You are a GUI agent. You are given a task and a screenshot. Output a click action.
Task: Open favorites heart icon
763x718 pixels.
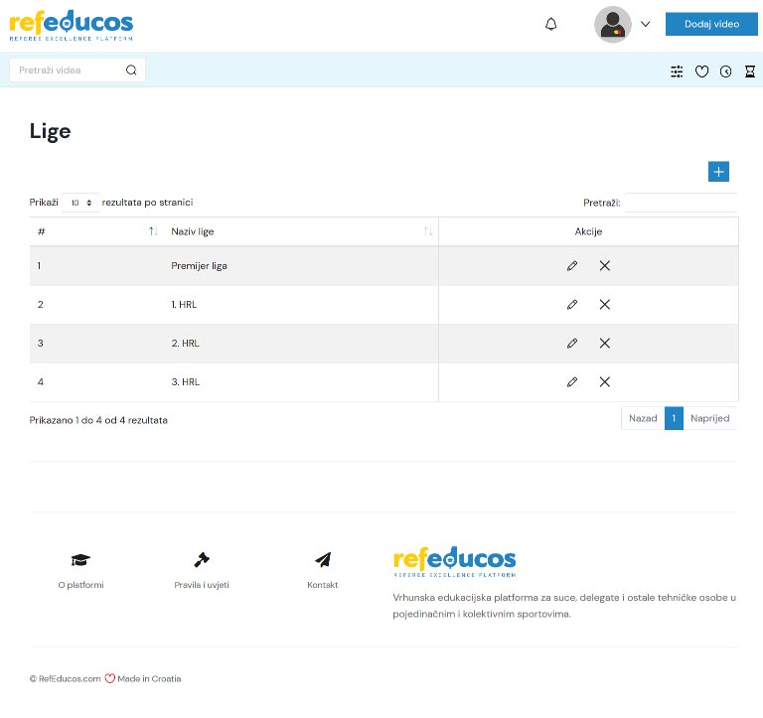(x=701, y=72)
